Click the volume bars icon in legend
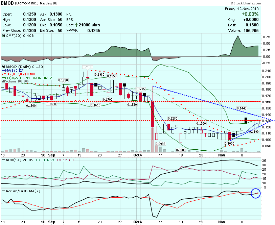The width and height of the screenshot is (275, 225). 3,81
